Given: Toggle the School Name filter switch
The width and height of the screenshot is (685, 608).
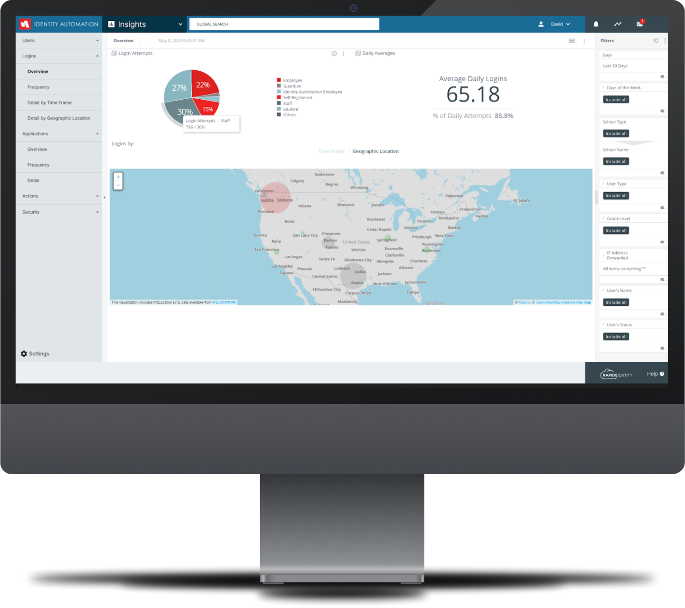Looking at the screenshot, I should (x=662, y=173).
